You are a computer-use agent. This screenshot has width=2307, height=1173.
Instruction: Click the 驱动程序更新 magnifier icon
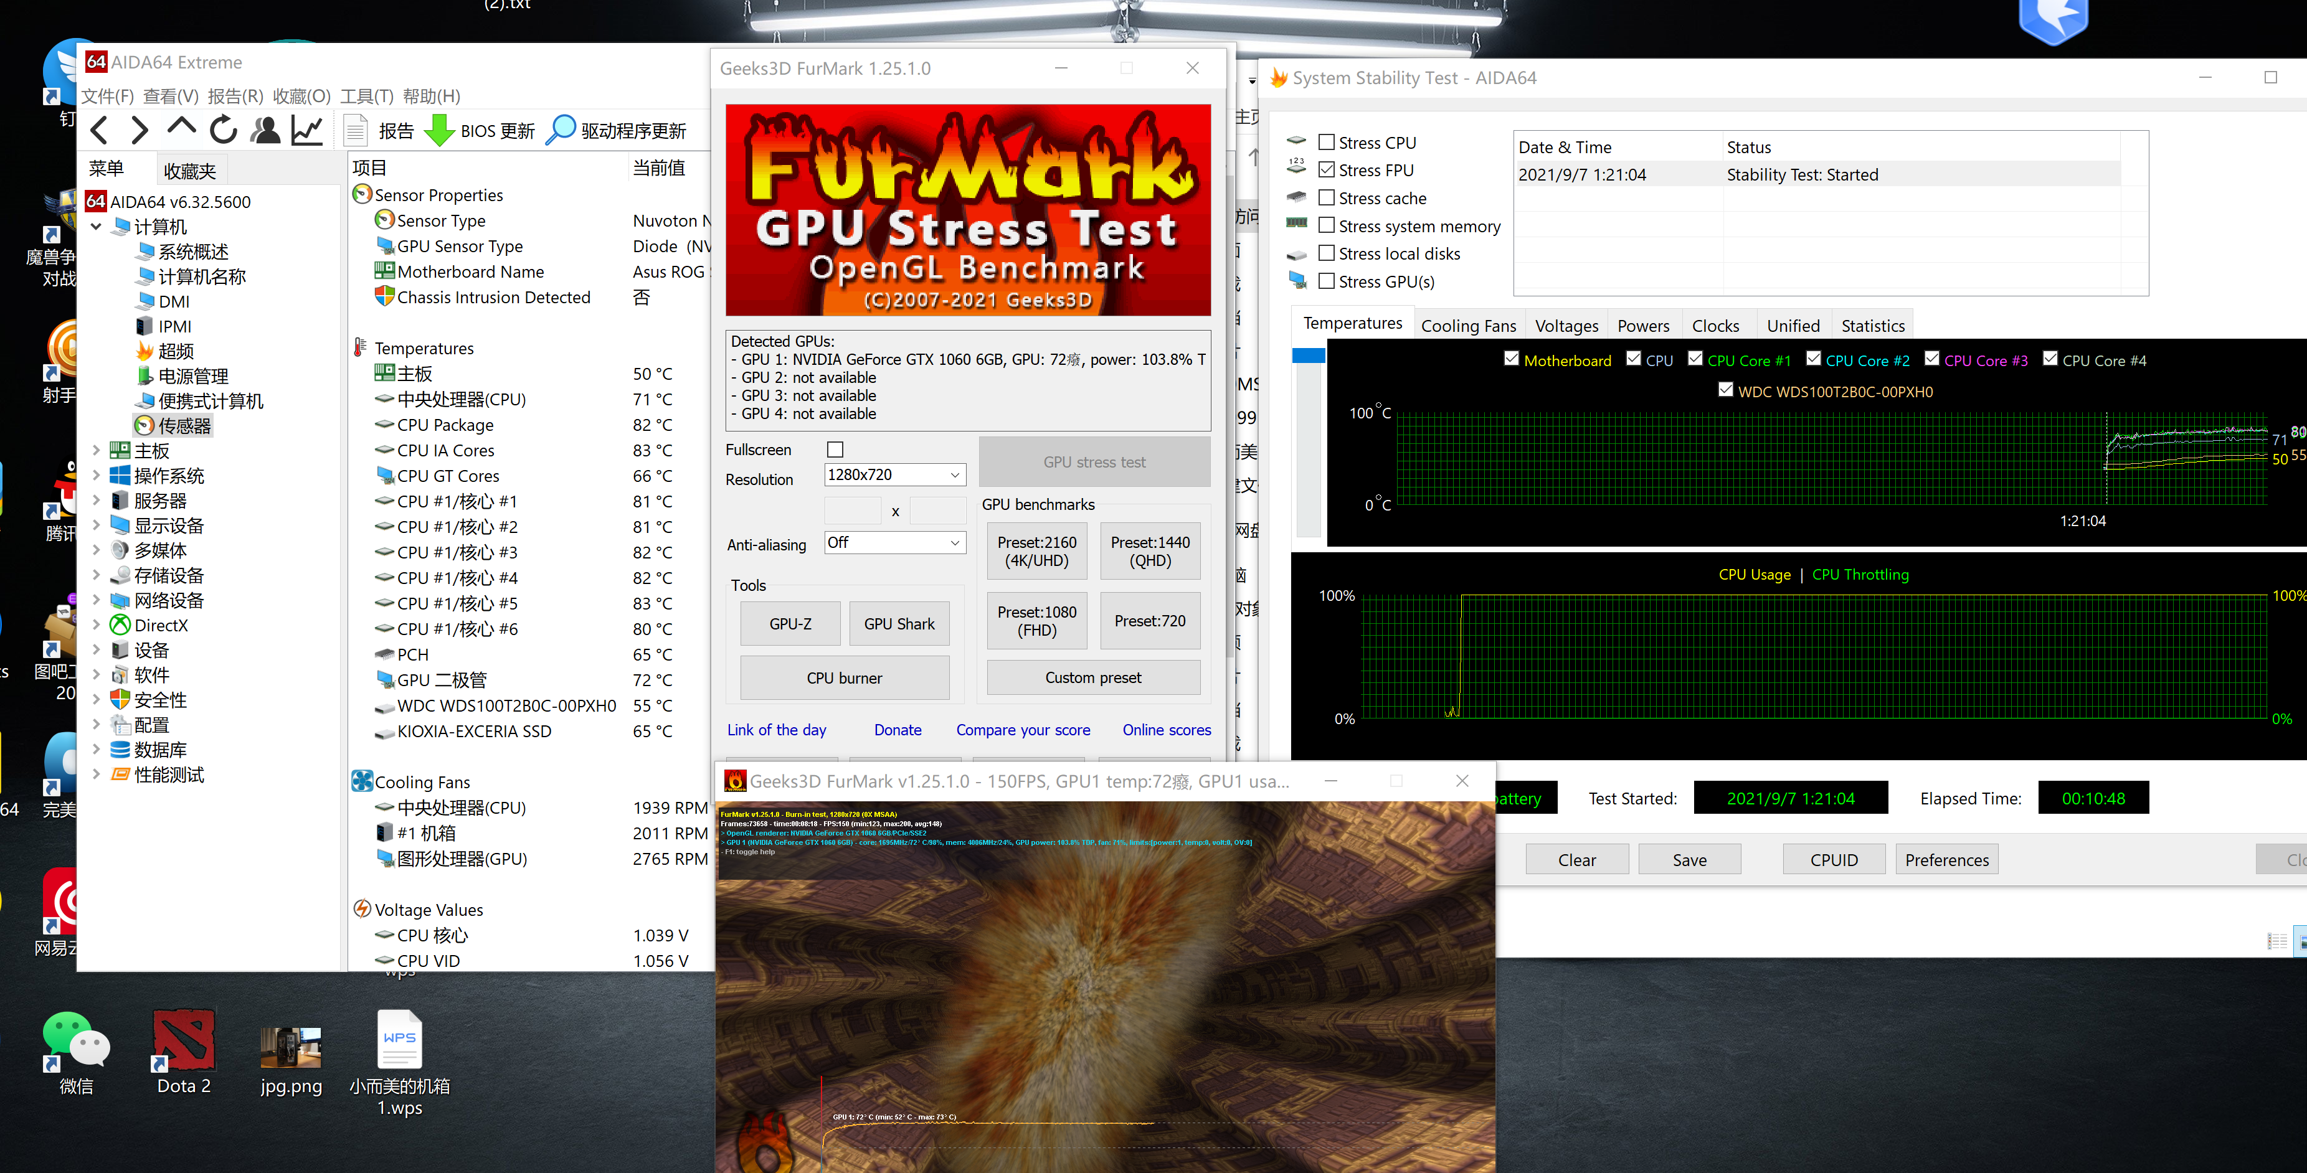[x=561, y=131]
